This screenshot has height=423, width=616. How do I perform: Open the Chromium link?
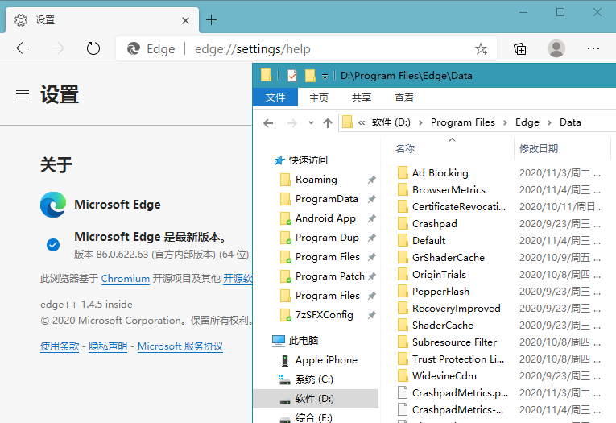[126, 279]
